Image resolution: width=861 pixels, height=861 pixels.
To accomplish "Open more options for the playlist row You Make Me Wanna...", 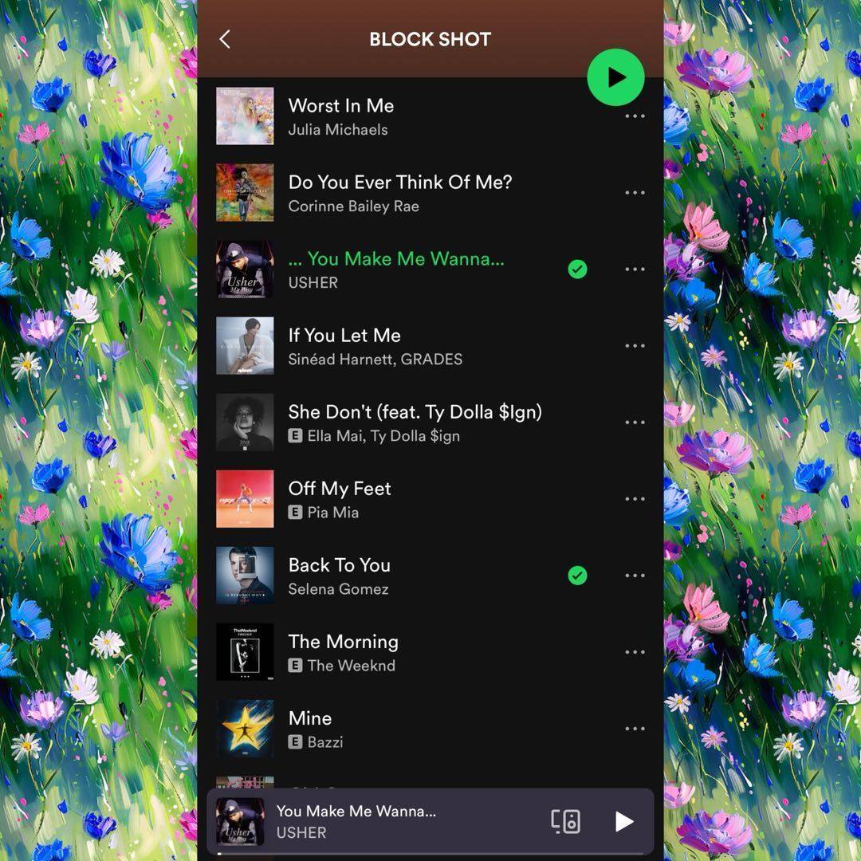I will [635, 269].
